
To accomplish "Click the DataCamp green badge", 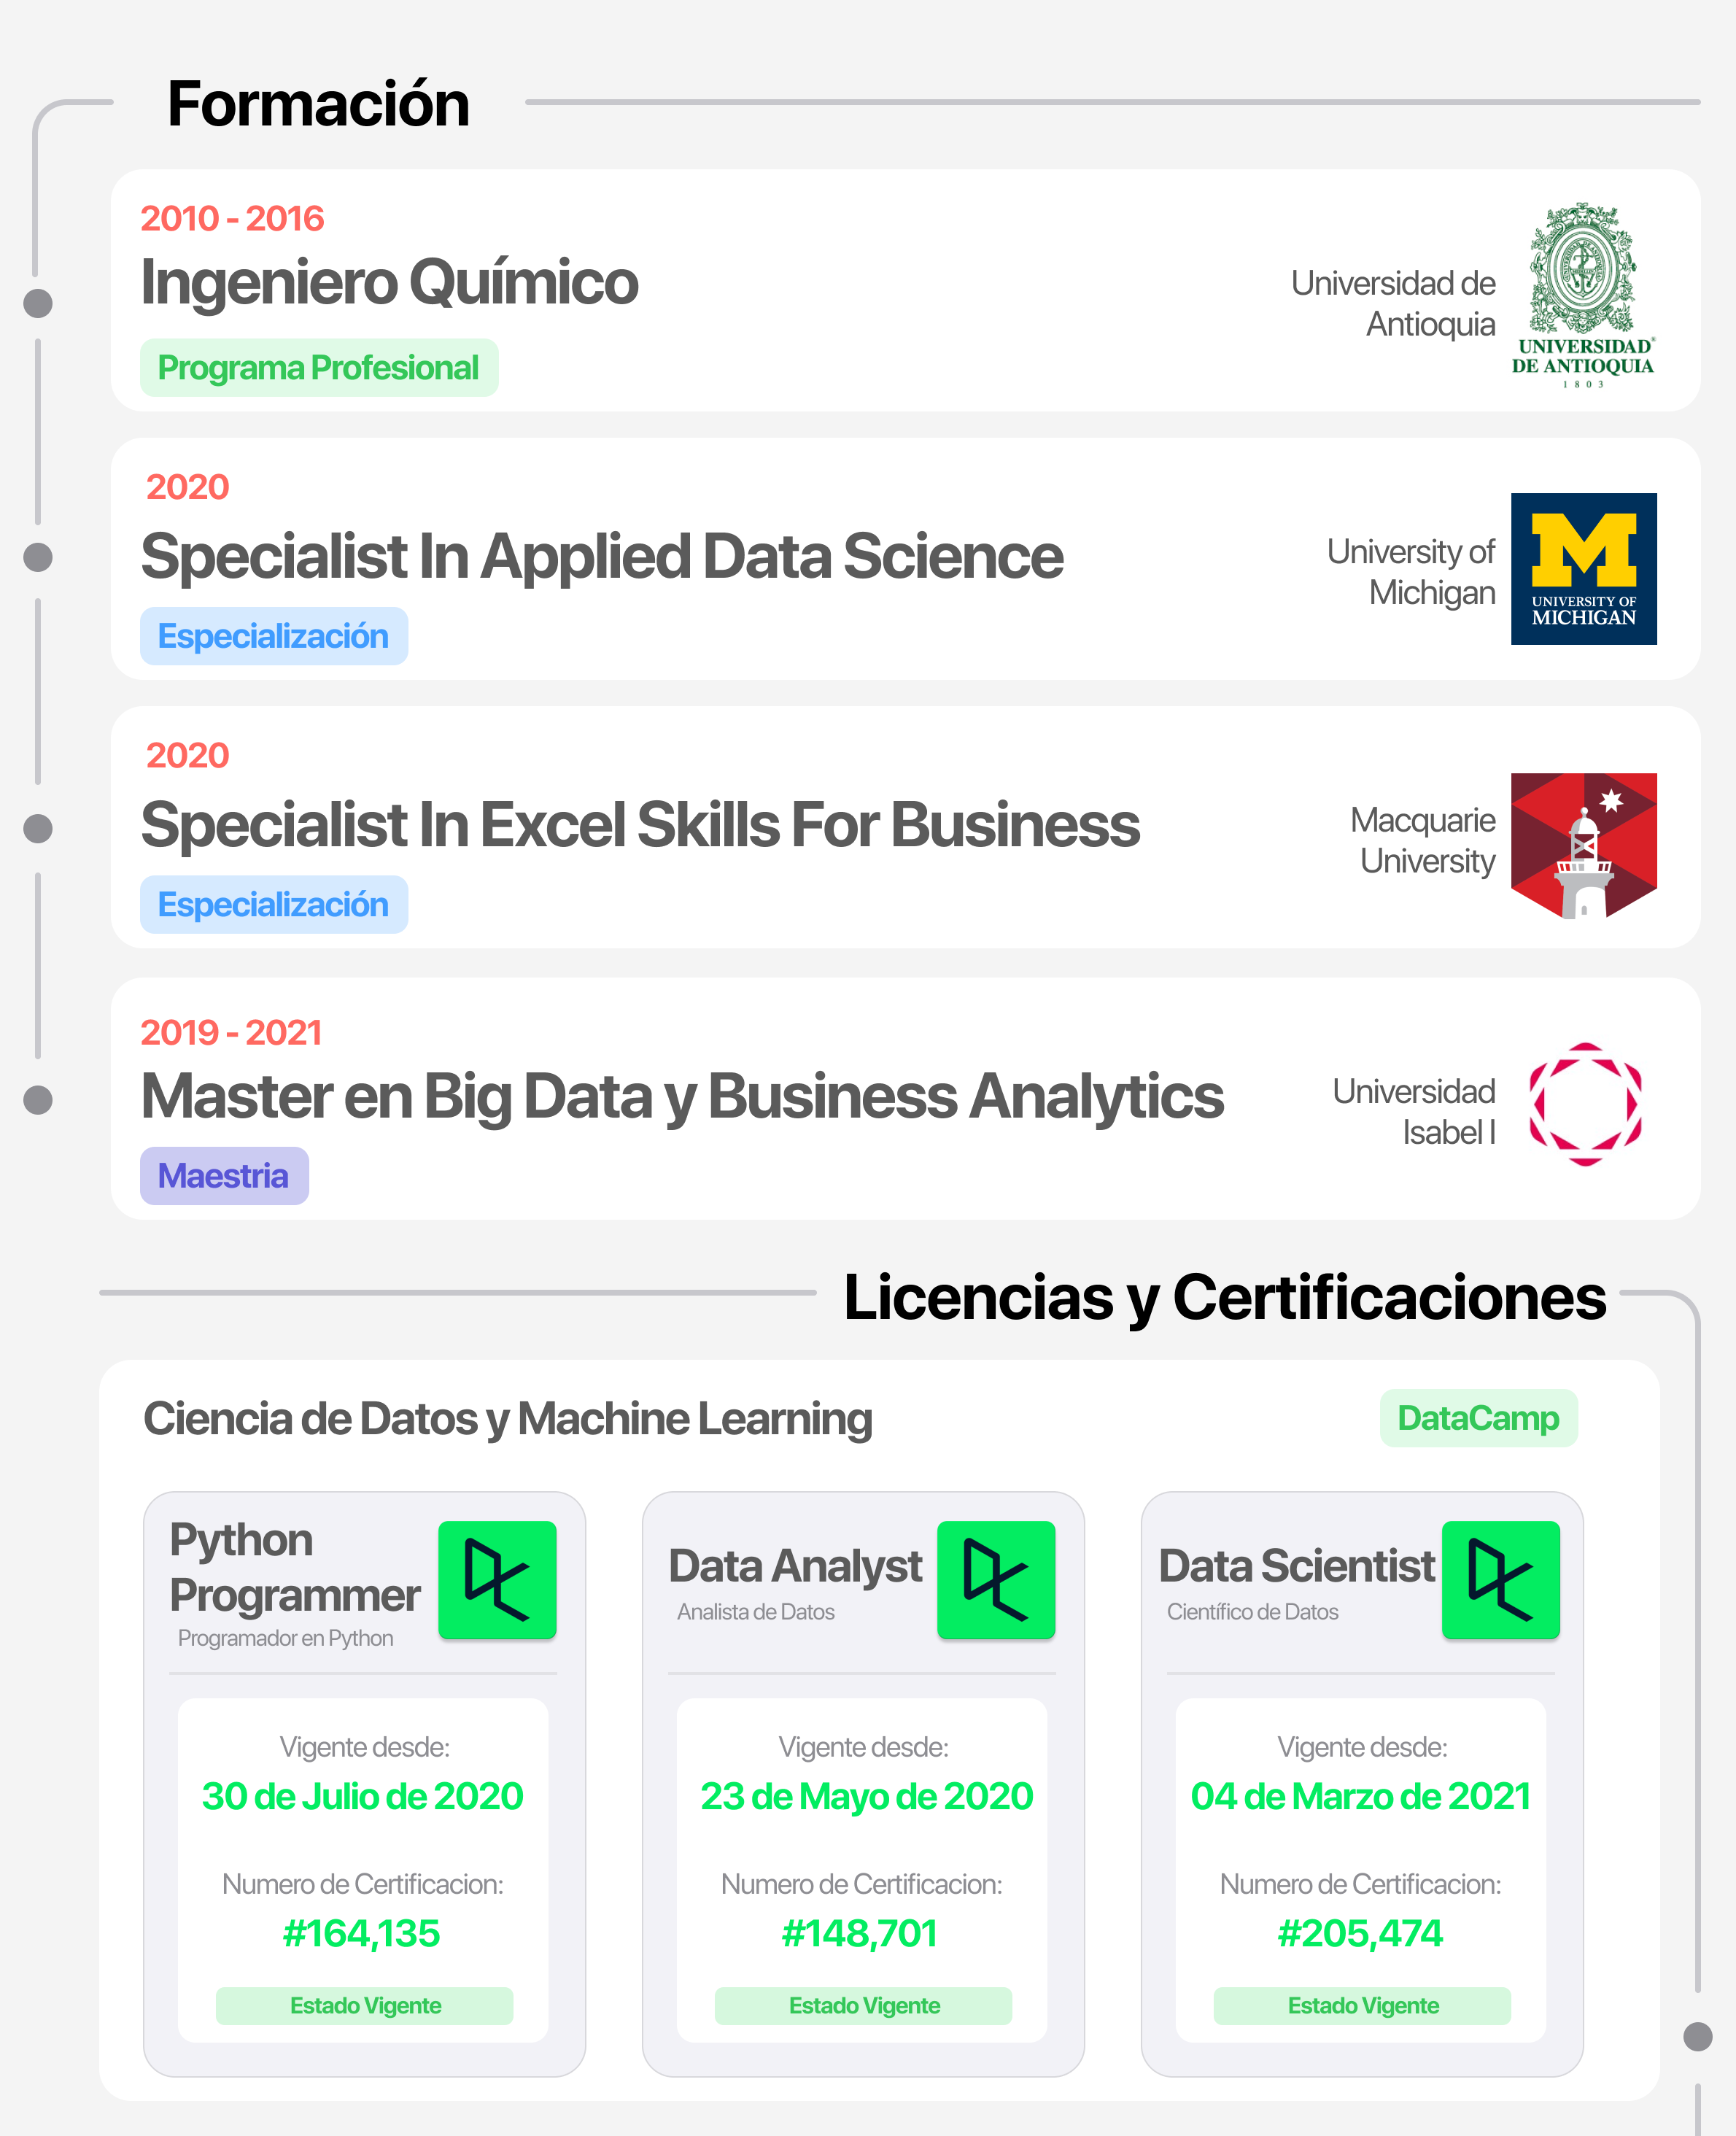I will point(1478,1418).
